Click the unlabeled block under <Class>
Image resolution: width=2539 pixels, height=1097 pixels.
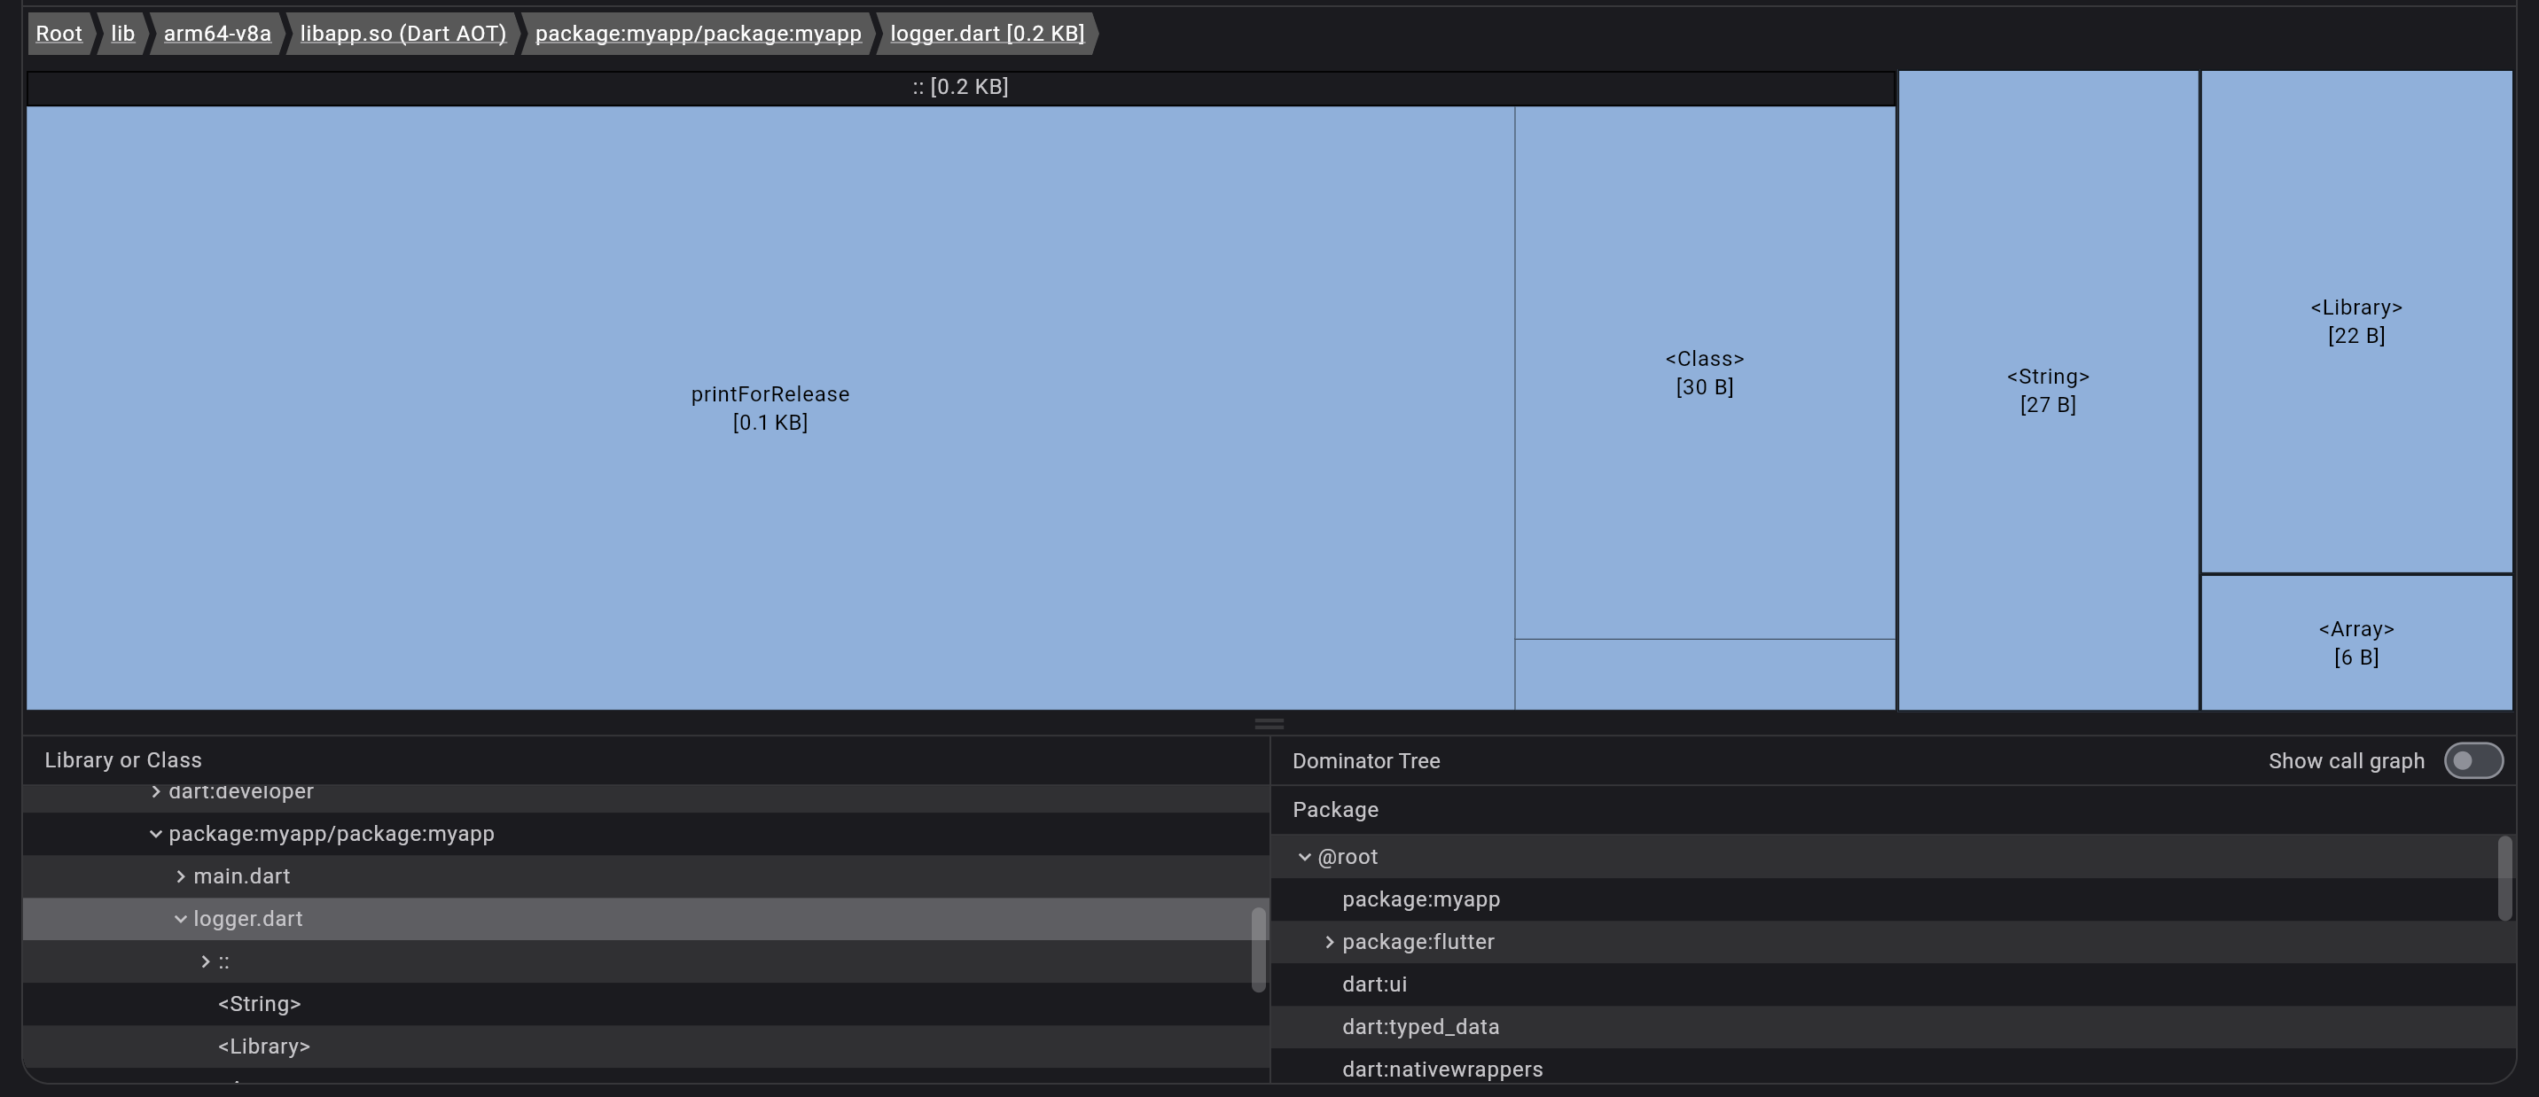click(x=1704, y=674)
